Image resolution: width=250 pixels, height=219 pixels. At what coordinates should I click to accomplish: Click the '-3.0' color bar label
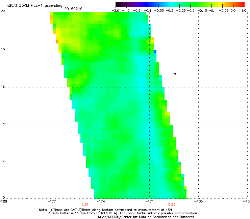116,11
